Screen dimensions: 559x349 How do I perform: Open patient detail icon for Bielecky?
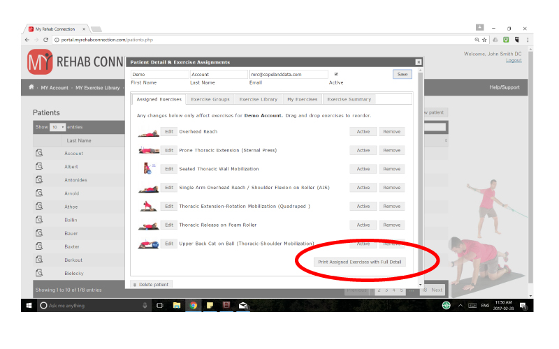(39, 273)
